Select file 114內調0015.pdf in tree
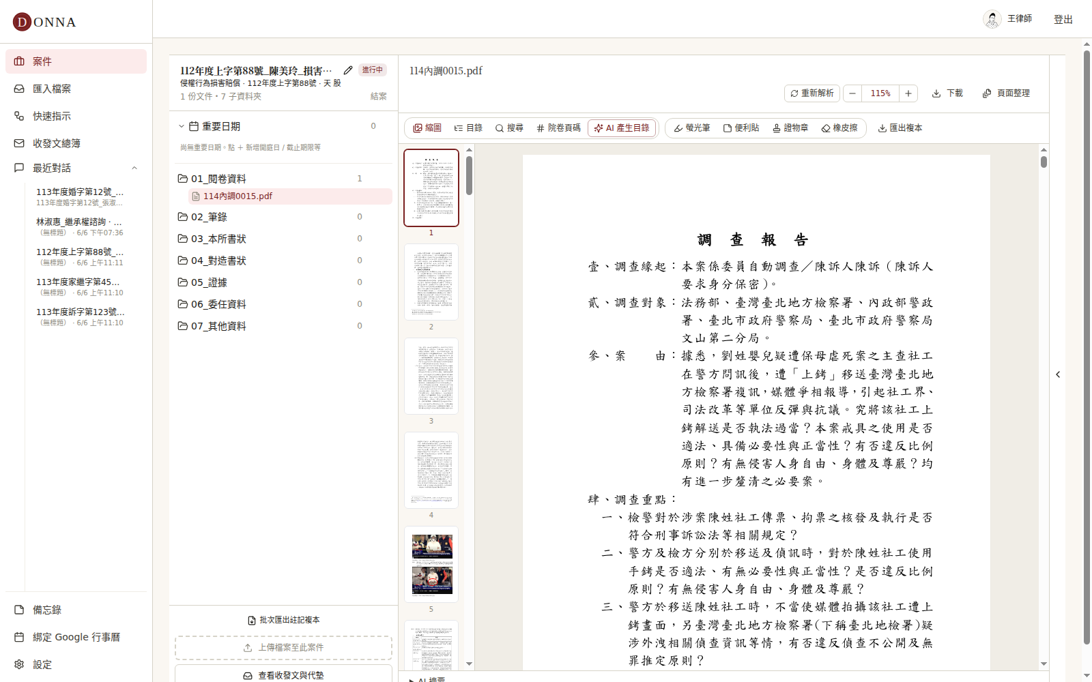Viewport: 1092px width, 682px height. (290, 196)
